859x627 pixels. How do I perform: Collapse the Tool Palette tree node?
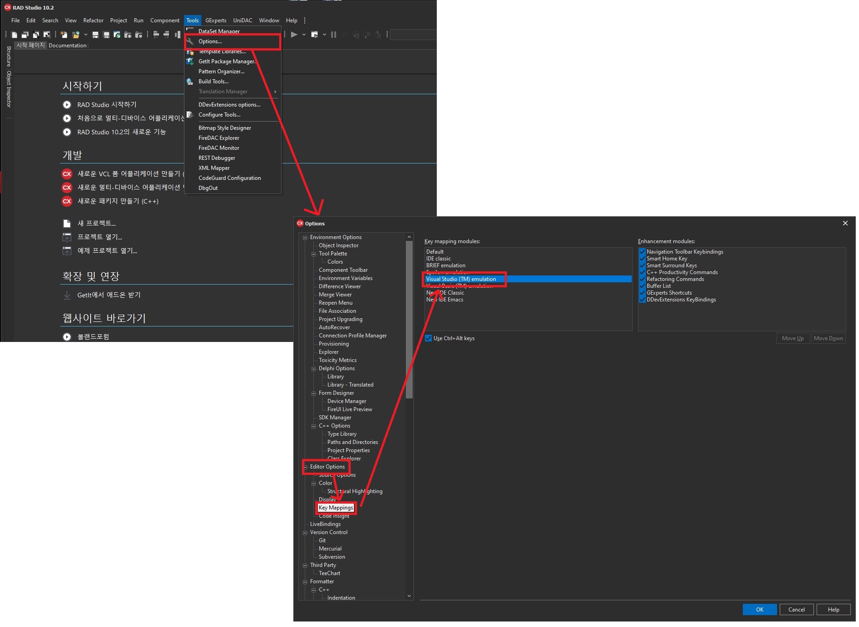(x=314, y=254)
